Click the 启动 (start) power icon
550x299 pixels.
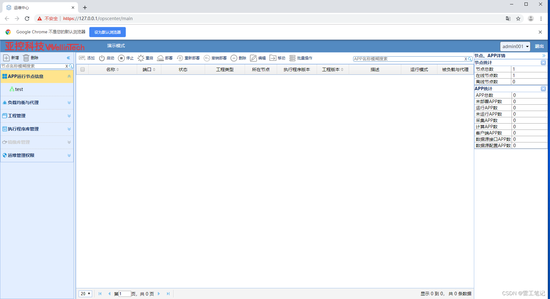[x=102, y=58]
